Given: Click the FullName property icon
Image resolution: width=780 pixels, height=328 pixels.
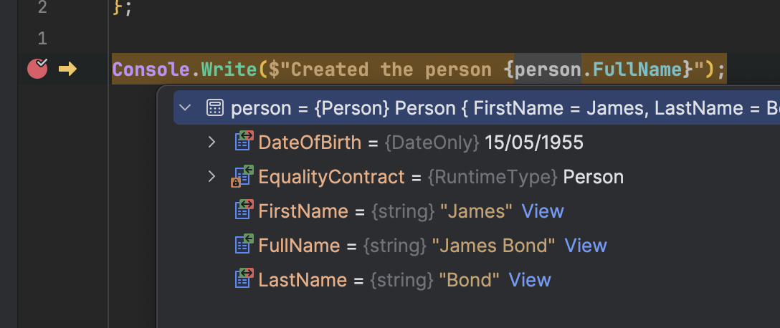Looking at the screenshot, I should 244,245.
